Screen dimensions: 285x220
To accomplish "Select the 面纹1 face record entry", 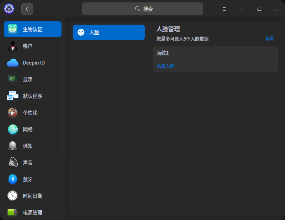I will coord(215,53).
